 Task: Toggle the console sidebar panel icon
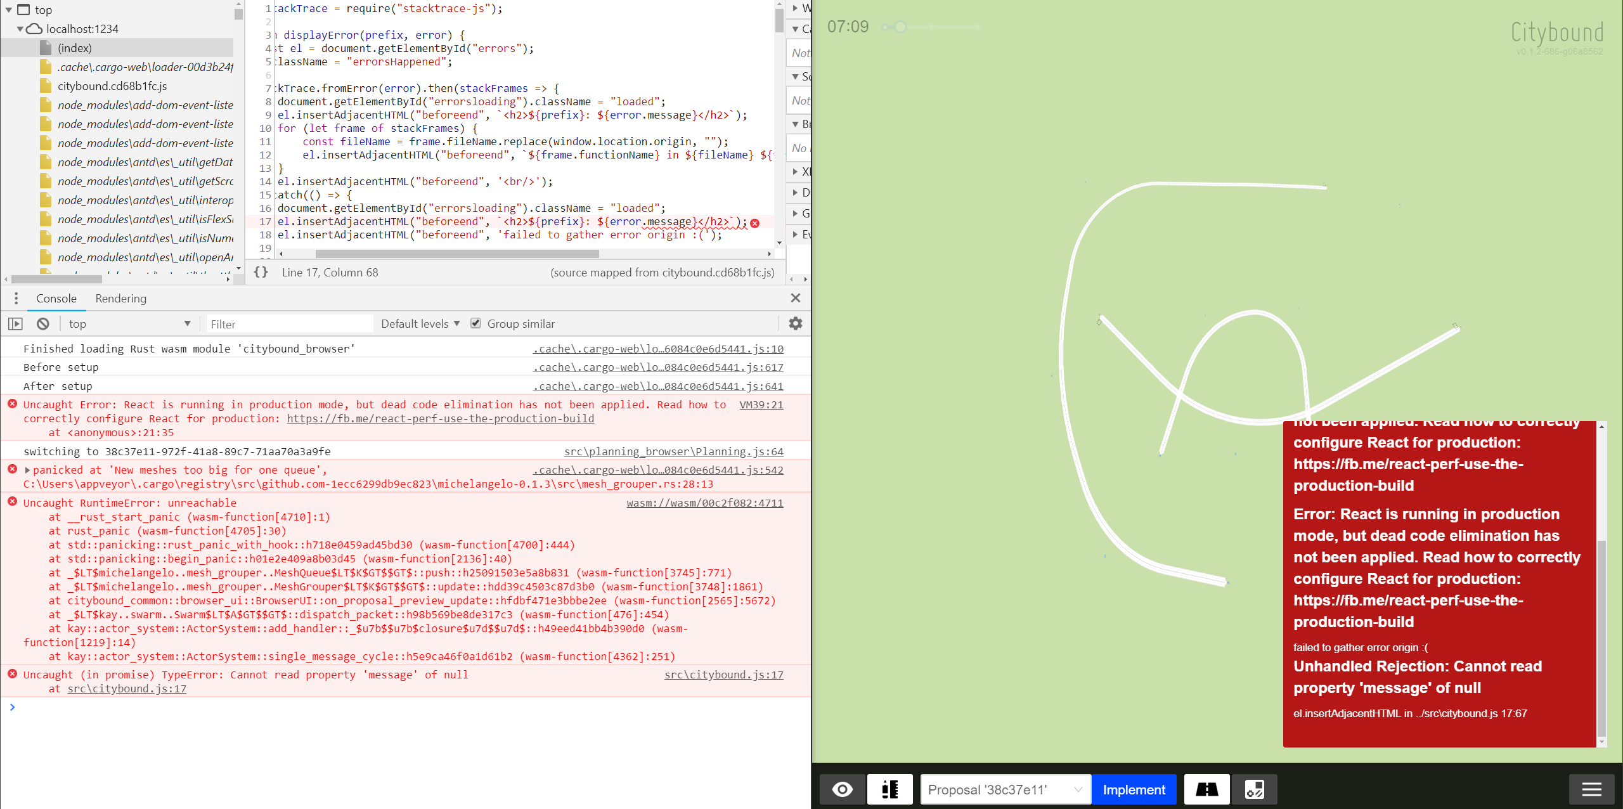(15, 324)
